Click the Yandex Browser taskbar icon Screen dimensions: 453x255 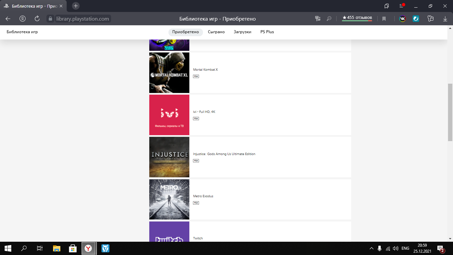point(88,248)
